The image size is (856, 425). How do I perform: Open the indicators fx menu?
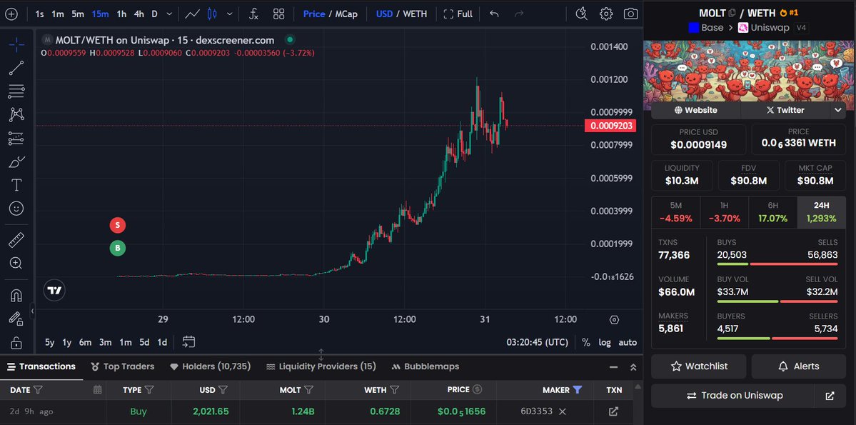pos(253,14)
